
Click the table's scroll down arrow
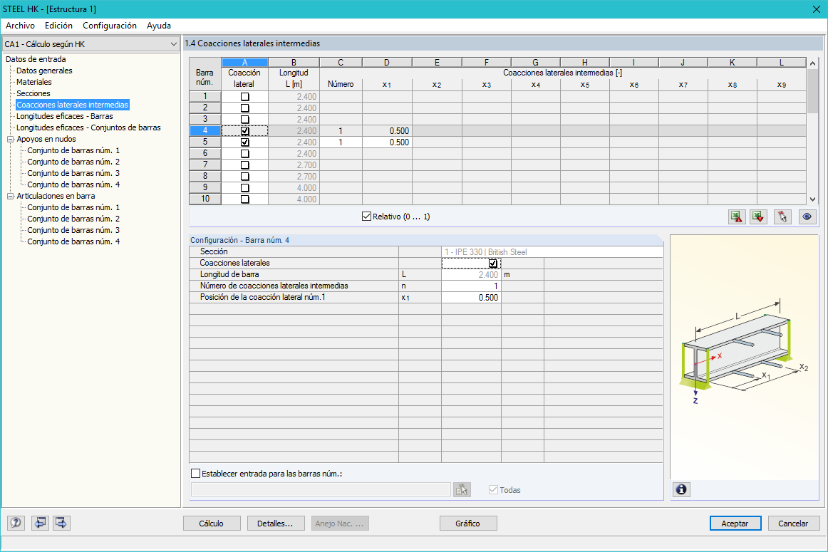pos(813,199)
